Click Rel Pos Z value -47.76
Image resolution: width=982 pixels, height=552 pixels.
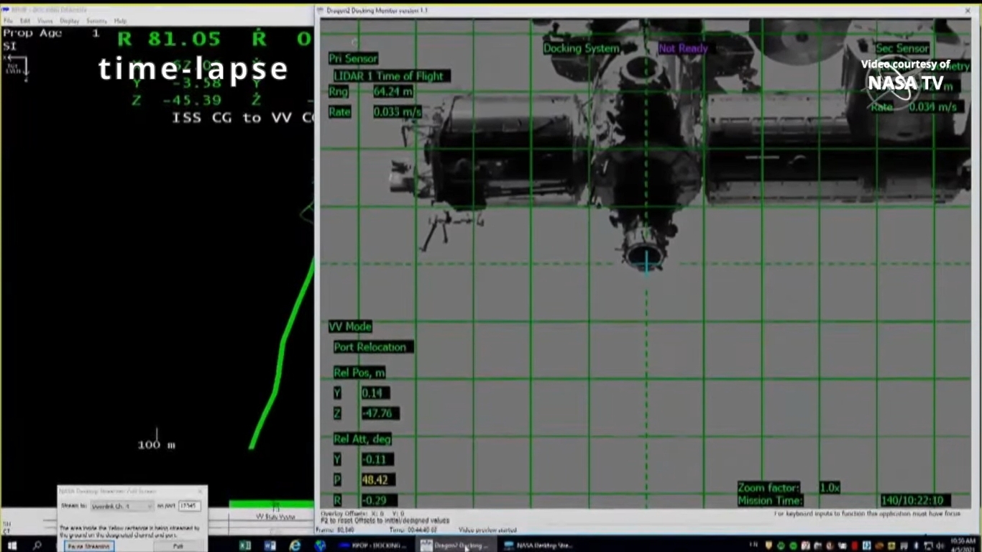tap(379, 413)
